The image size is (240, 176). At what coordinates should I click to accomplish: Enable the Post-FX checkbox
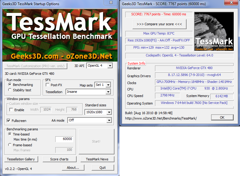coord(47,85)
